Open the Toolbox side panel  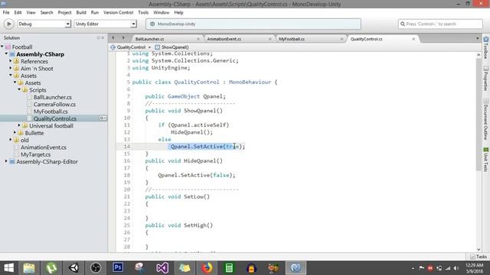[x=485, y=47]
